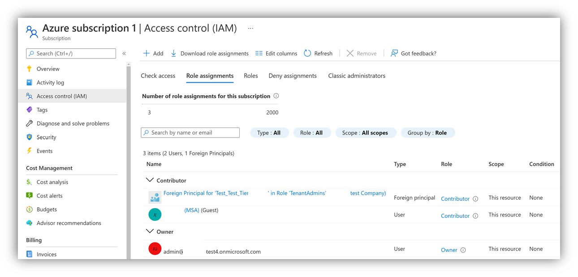
Task: Collapse the Owner group chevron
Action: pos(150,231)
